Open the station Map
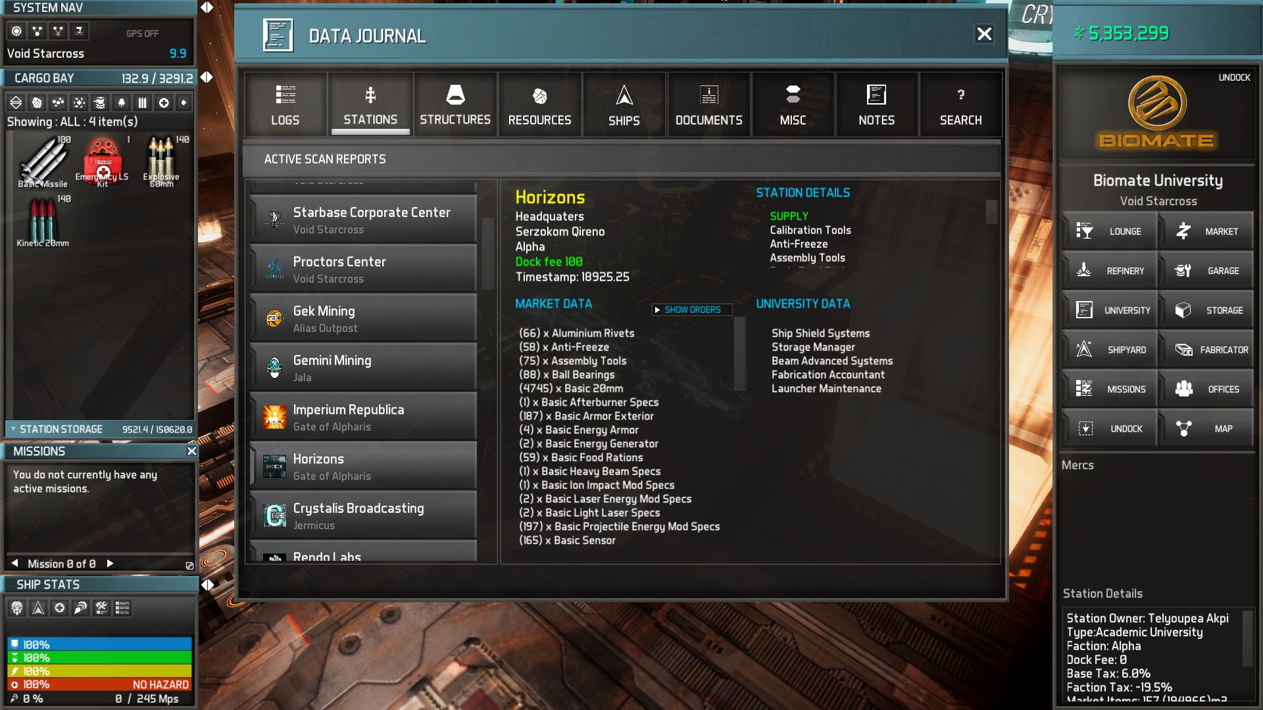 coord(1206,429)
